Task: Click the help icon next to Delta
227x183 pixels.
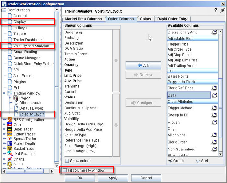Action: [x=214, y=95]
